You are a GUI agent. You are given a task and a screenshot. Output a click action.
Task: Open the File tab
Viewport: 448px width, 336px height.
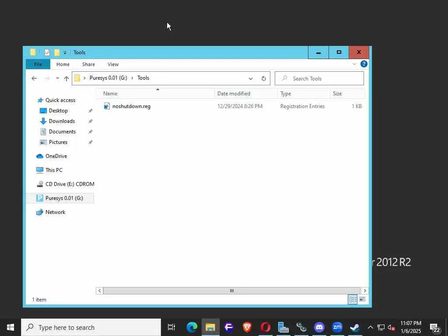point(38,64)
